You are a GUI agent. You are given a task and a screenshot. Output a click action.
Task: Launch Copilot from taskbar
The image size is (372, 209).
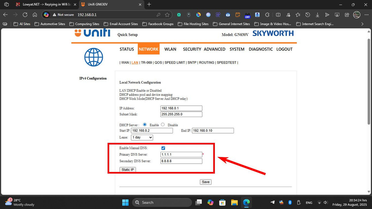pos(210,202)
